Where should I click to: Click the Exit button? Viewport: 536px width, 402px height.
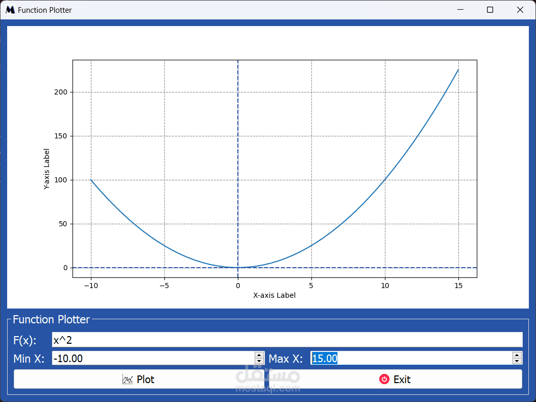(395, 379)
